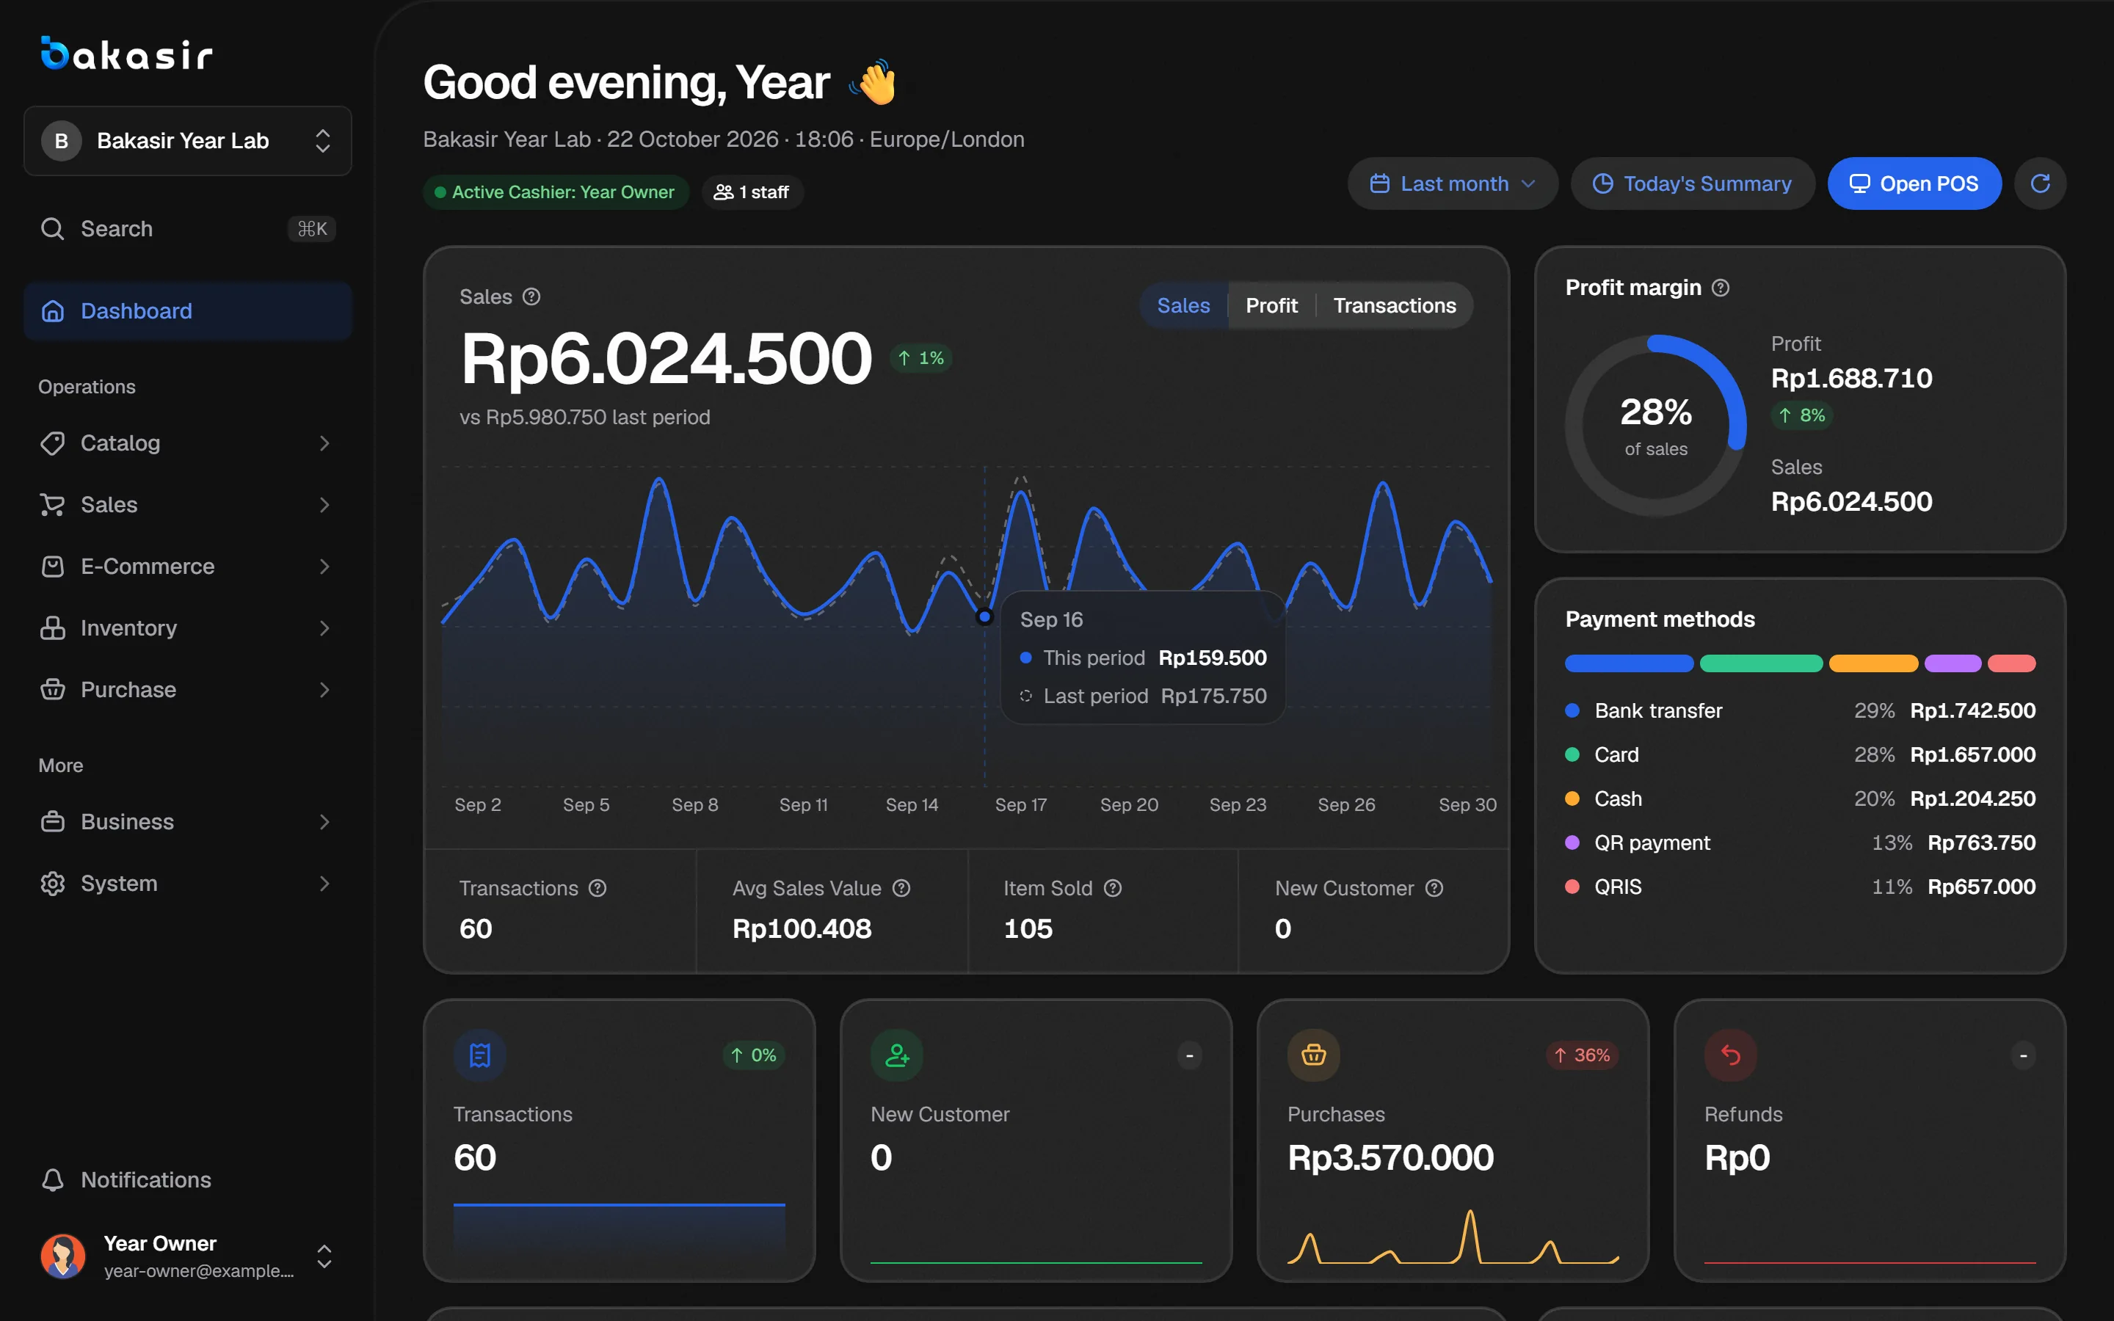Switch chart to Transactions tab
Viewport: 2114px width, 1321px height.
[x=1394, y=306]
